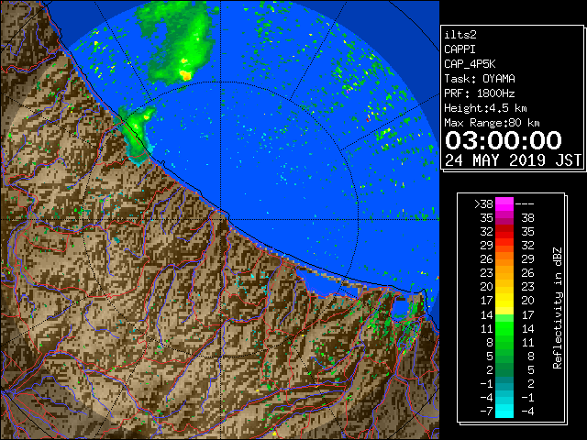Screen dimensions: 587x440
Task: Click the large green rain echo over the sea
Action: coord(176,41)
